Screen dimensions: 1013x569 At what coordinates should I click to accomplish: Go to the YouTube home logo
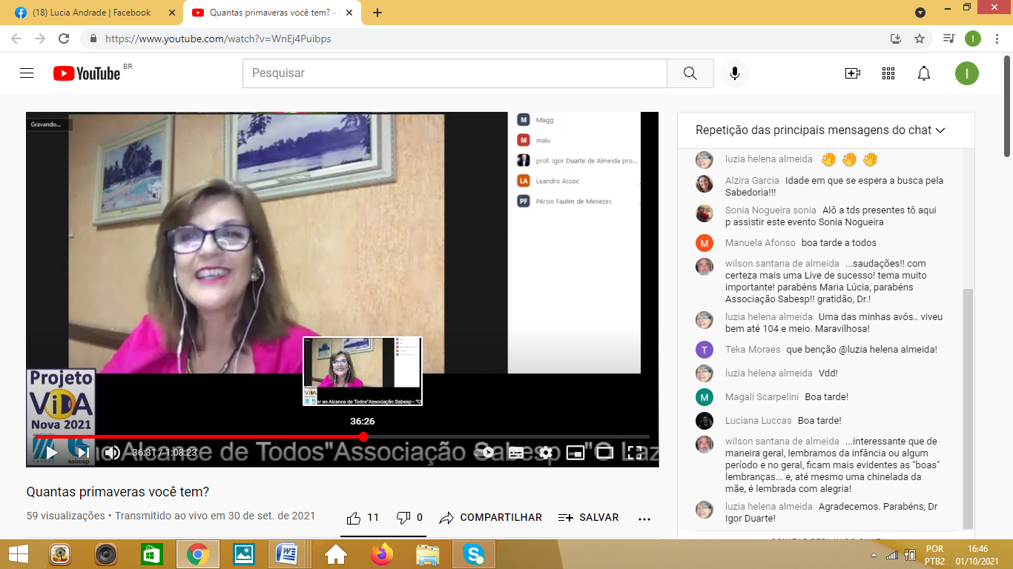(87, 73)
